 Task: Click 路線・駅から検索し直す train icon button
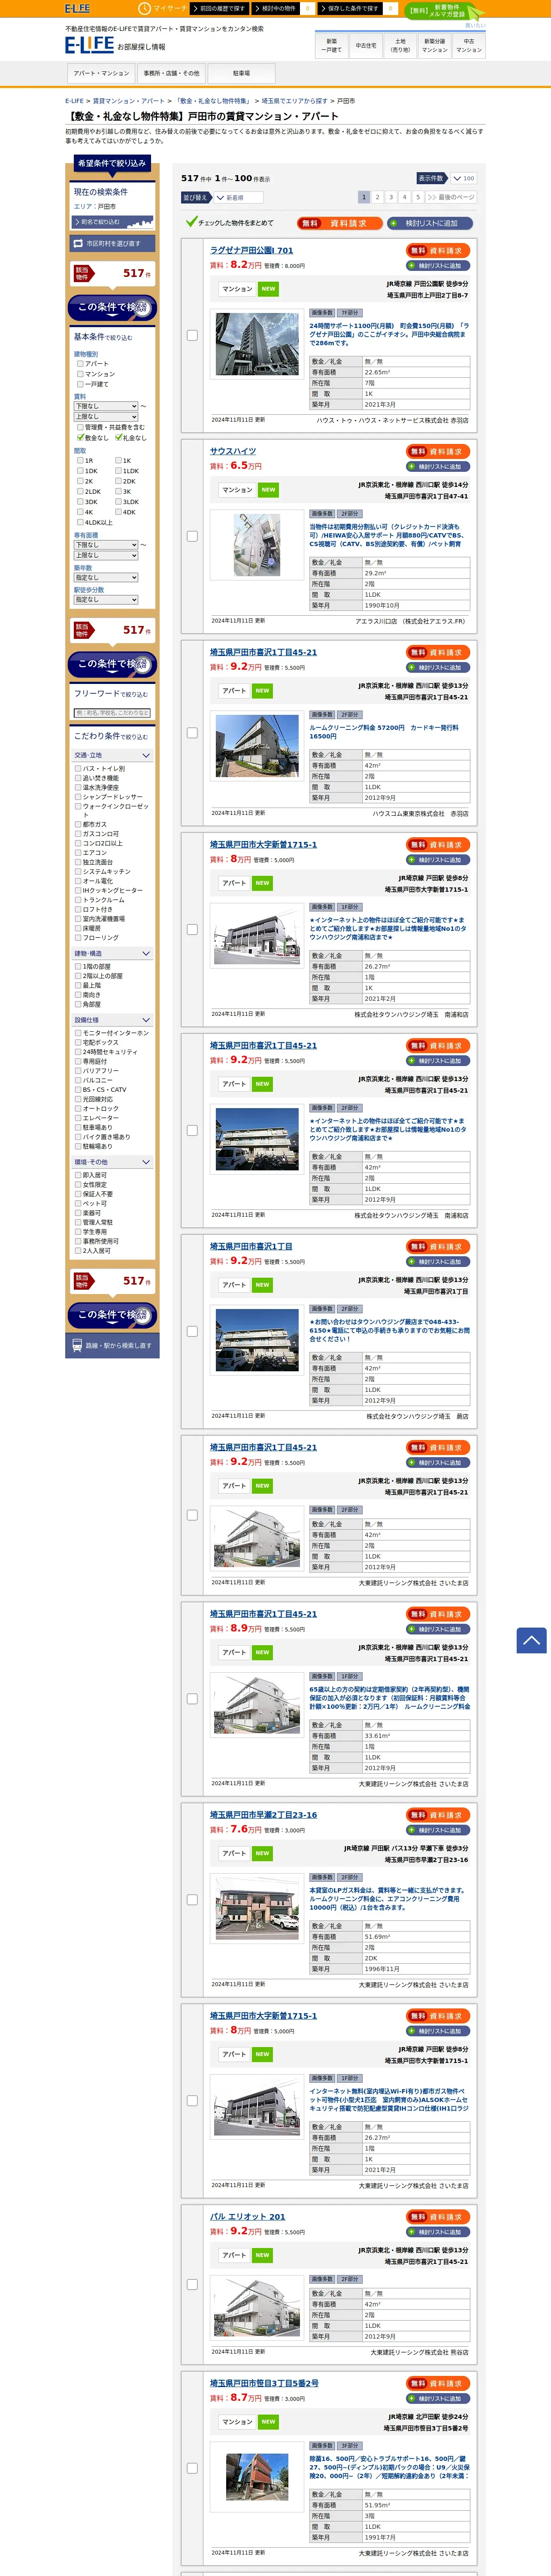click(x=112, y=1345)
